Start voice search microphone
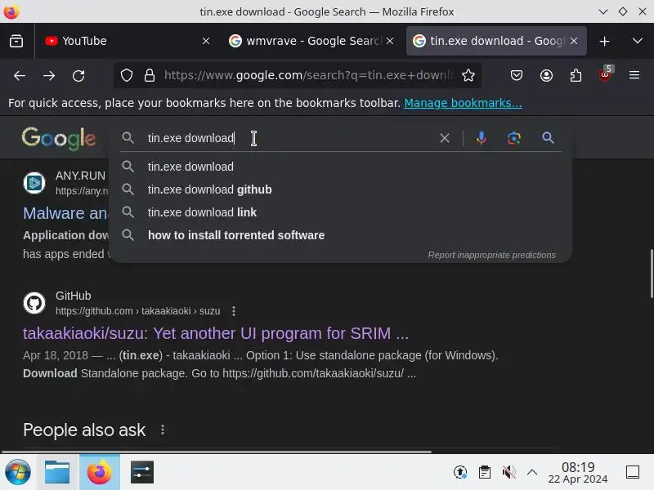 pyautogui.click(x=482, y=138)
